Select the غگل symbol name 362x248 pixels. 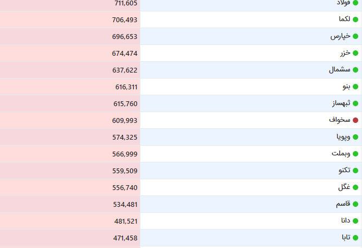344,187
